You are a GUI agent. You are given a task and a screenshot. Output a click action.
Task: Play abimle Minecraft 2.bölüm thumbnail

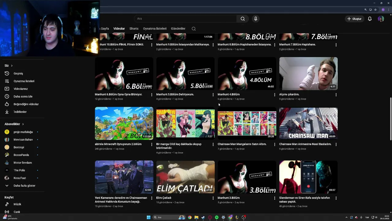pos(124,123)
